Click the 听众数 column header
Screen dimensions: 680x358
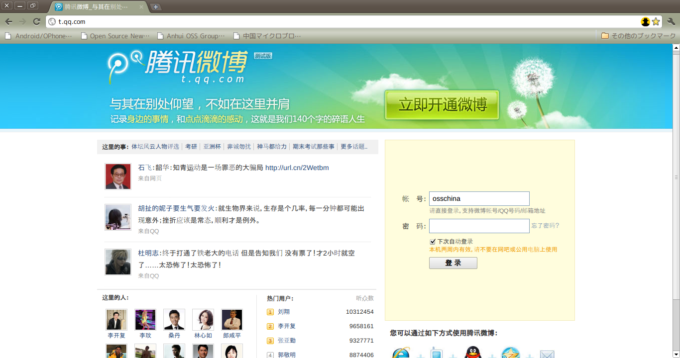(x=365, y=298)
